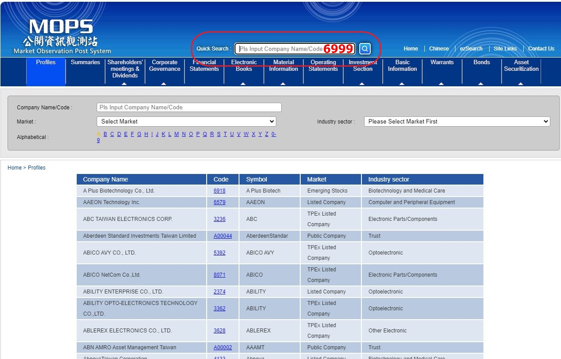Select the AAEON Technology Inc. company name

point(111,202)
